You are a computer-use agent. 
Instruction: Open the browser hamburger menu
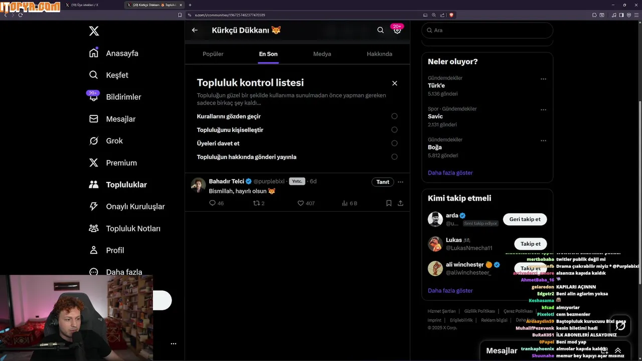pyautogui.click(x=636, y=15)
